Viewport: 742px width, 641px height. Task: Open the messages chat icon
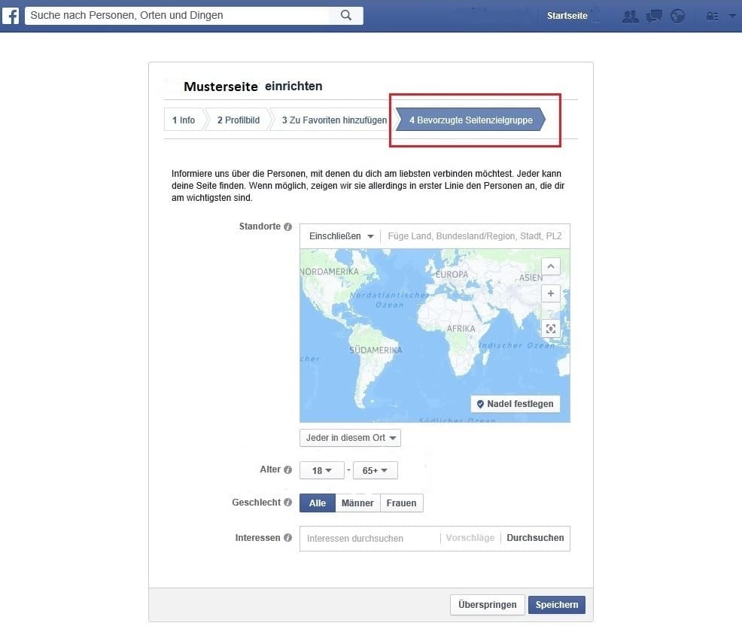point(654,16)
